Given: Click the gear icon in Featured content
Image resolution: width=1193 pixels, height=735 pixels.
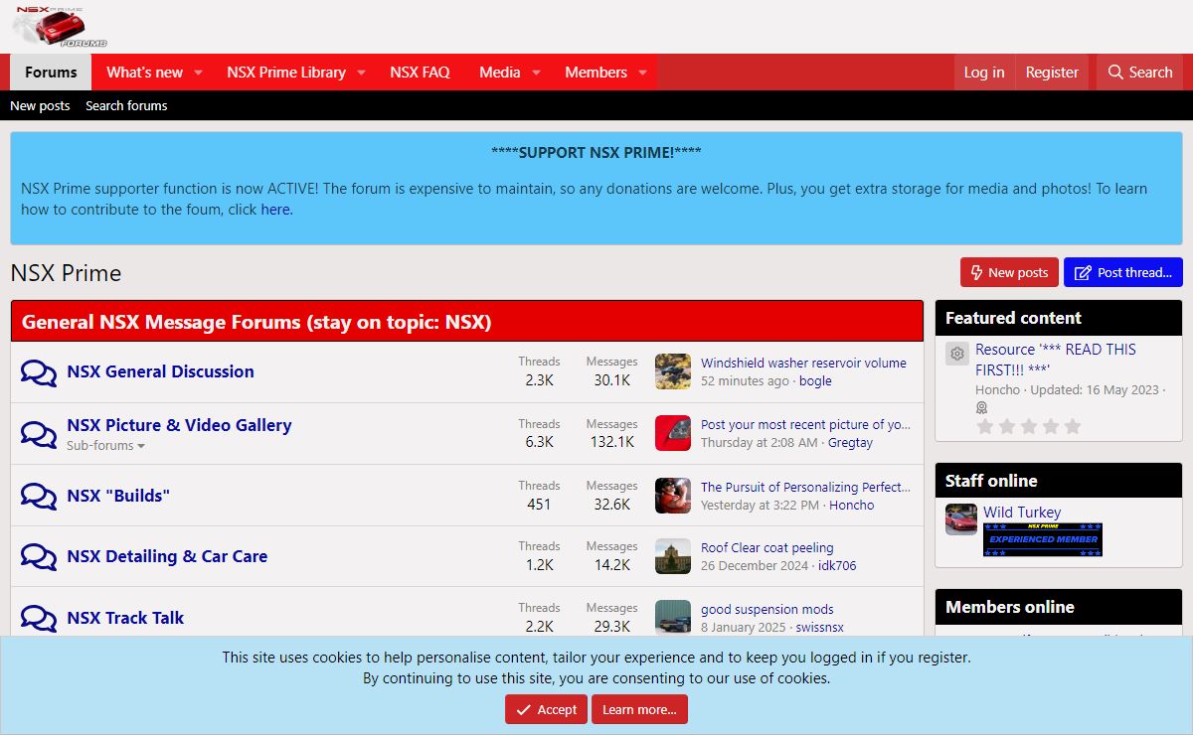Looking at the screenshot, I should [957, 354].
